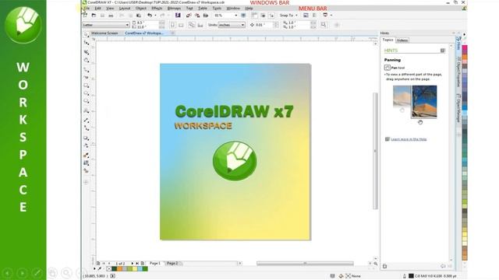Expand the Undo history dropdown arrow

pos(155,16)
